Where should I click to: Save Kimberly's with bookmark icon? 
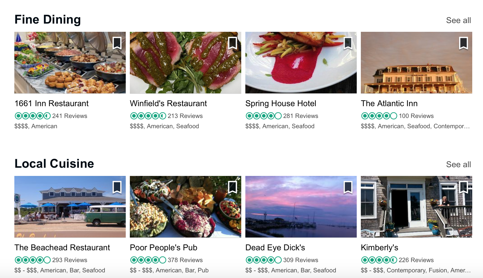click(x=464, y=187)
